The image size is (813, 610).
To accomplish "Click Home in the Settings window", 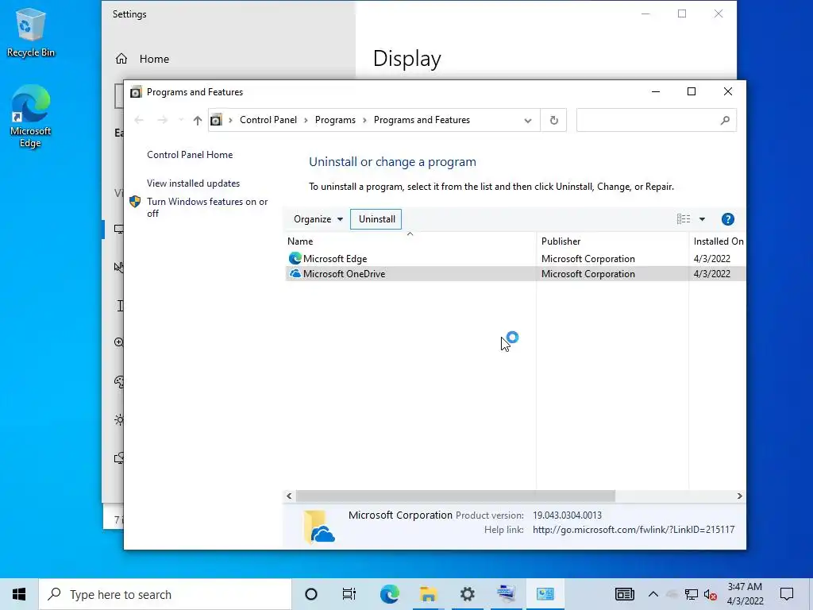I will (x=154, y=59).
